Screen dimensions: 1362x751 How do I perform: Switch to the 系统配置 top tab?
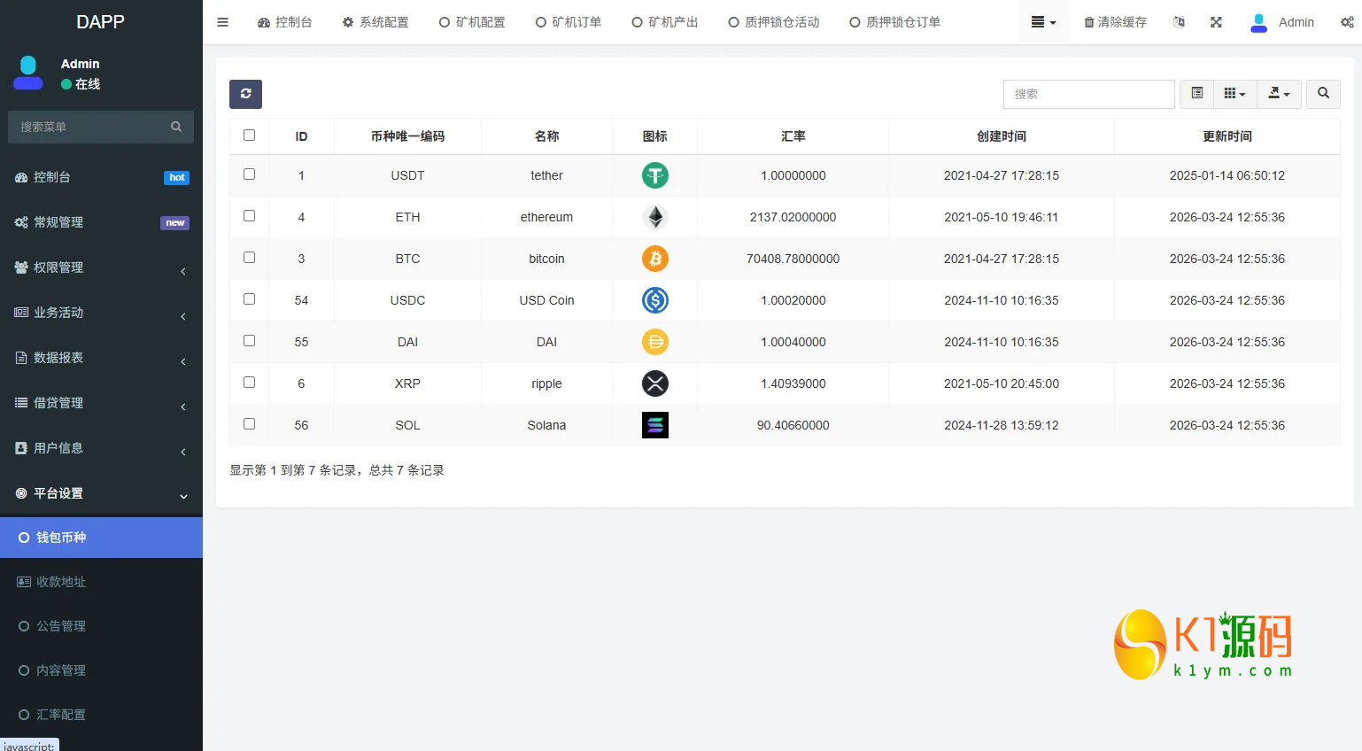(x=375, y=22)
